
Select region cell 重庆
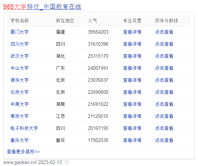tap(60, 140)
